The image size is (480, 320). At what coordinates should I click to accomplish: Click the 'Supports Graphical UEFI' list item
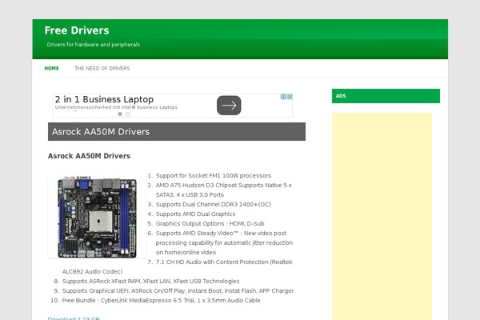(178, 290)
